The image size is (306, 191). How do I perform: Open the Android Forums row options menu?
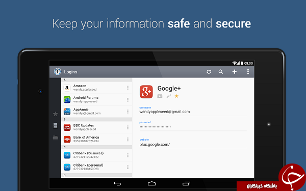click(128, 100)
